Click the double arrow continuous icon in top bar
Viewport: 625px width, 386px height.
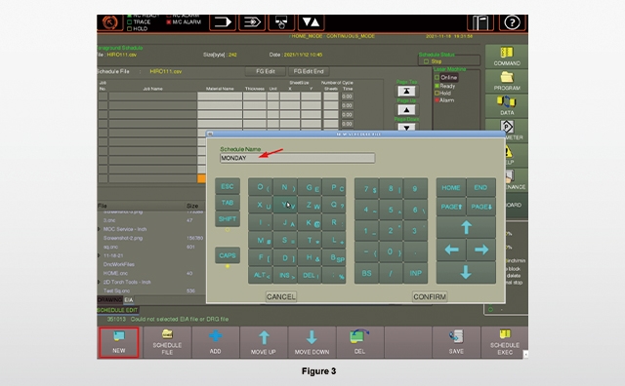point(252,22)
